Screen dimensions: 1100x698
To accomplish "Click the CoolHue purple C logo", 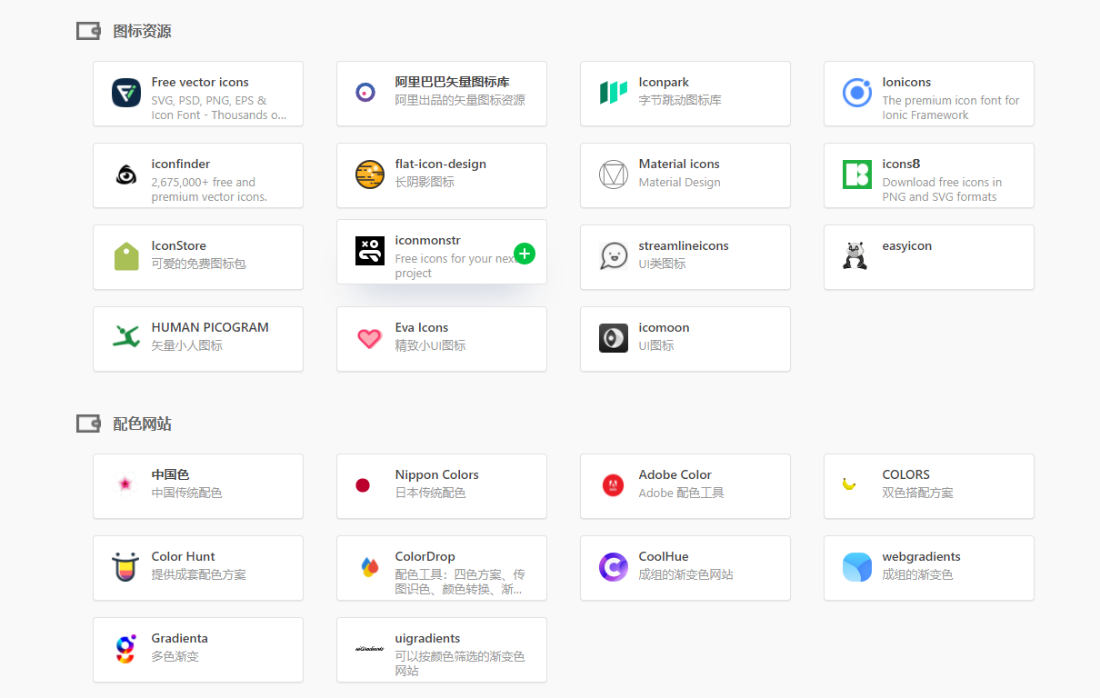I will click(x=614, y=567).
